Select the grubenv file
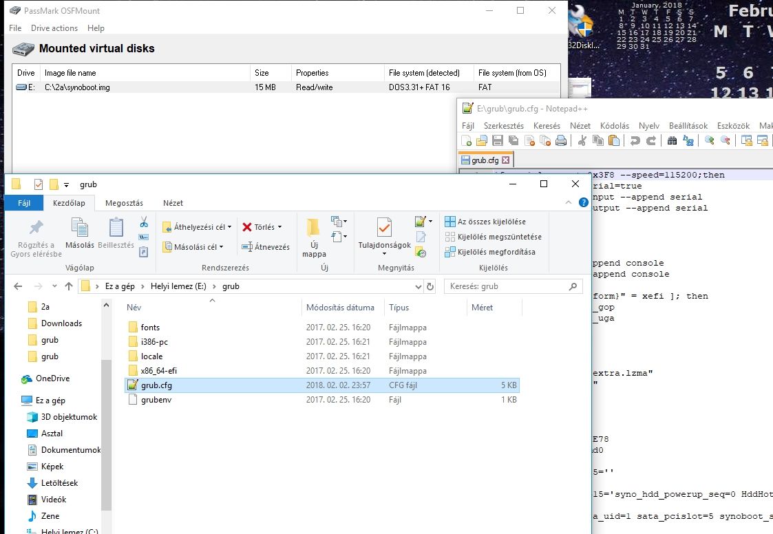Image resolution: width=773 pixels, height=534 pixels. (x=156, y=399)
